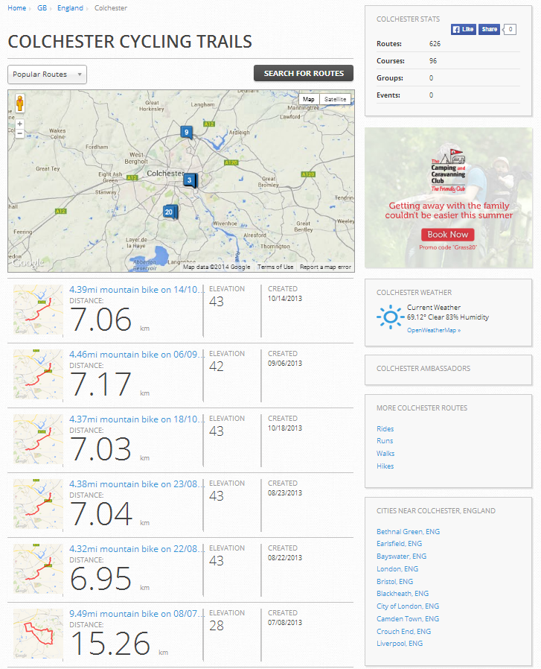Zoom in on the Colchester map
This screenshot has height=669, width=541.
(x=19, y=124)
